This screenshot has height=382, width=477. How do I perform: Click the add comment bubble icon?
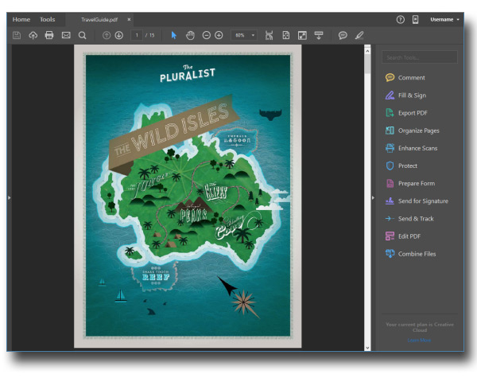(x=343, y=35)
